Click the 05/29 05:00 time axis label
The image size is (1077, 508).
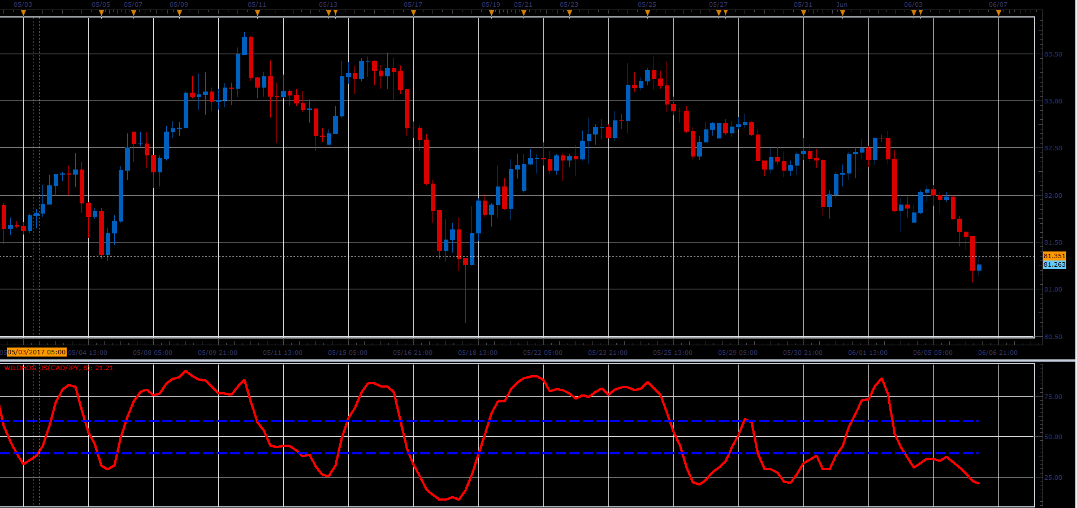[738, 353]
